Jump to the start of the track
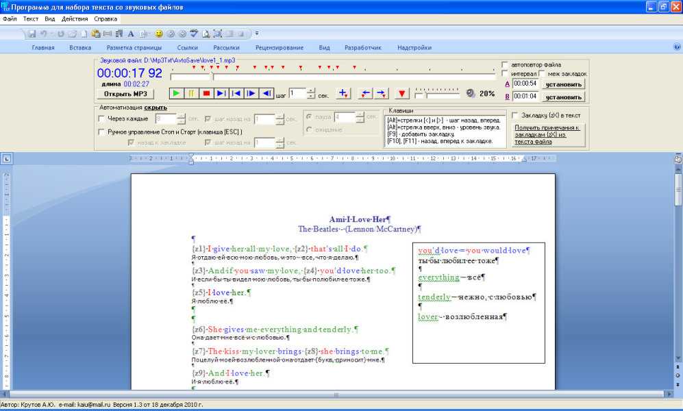Image resolution: width=683 pixels, height=411 pixels. [x=236, y=93]
